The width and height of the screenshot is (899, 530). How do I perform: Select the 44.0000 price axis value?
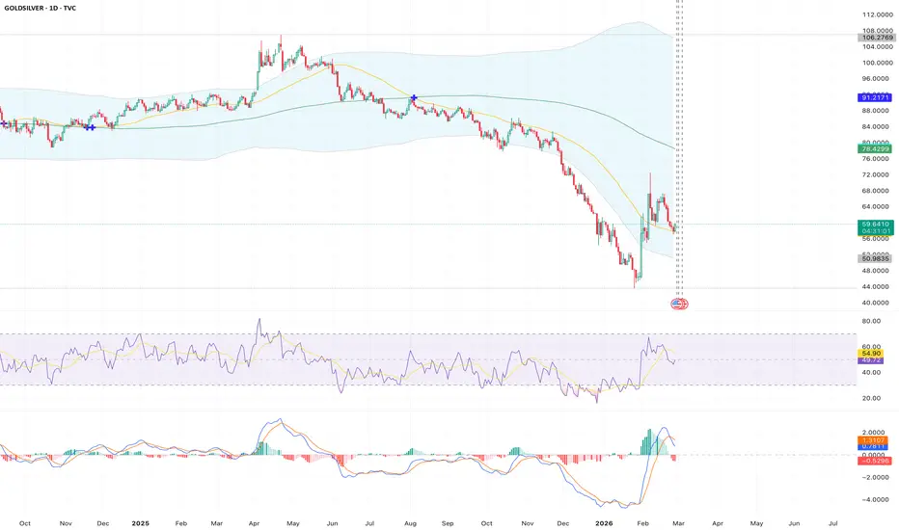(877, 286)
